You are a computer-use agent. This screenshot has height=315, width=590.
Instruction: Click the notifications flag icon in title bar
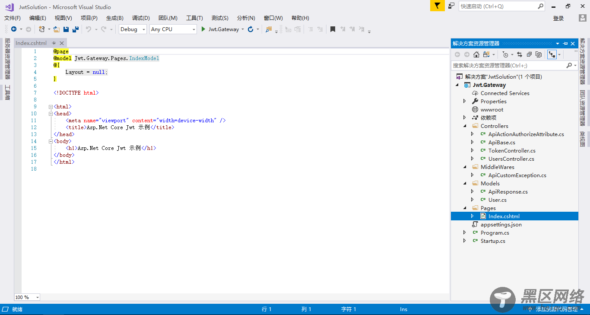pyautogui.click(x=437, y=6)
